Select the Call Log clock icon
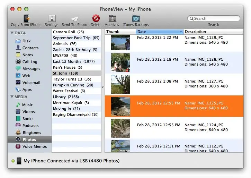 pyautogui.click(x=18, y=62)
